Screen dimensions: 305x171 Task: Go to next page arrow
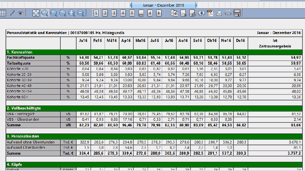(x=159, y=13)
